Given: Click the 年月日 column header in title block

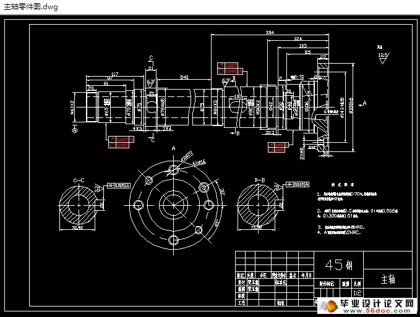Looking at the screenshot, I should click(x=306, y=275).
